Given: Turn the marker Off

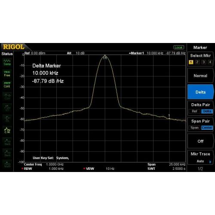Looking at the screenshot, I should click(200, 141).
